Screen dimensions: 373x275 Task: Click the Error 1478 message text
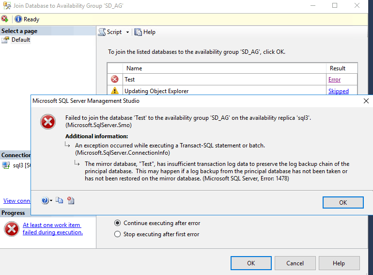[x=217, y=171]
